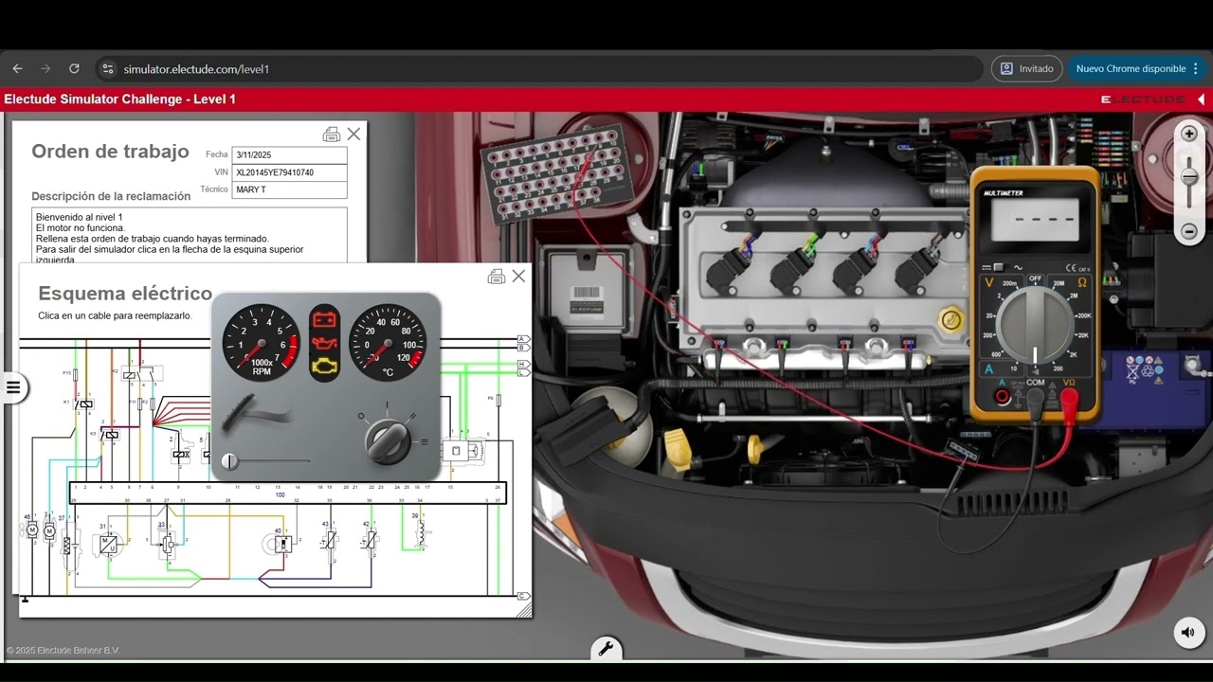
Task: Close the Esquema eléctrico panel
Action: pos(518,276)
